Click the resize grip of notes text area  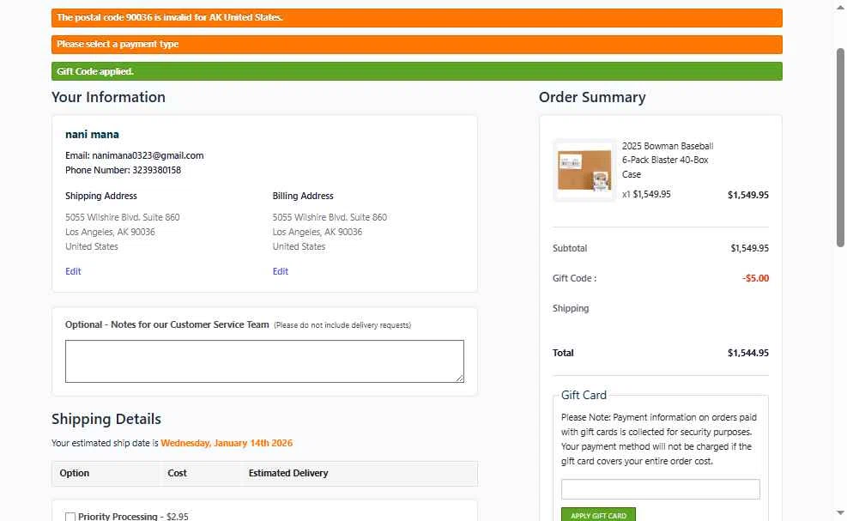[x=460, y=378]
